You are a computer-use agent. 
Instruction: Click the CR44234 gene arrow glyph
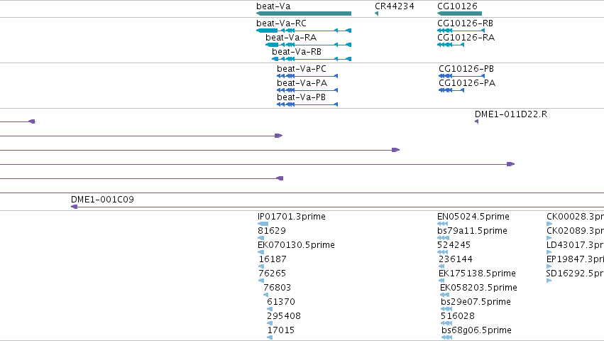[x=376, y=13]
